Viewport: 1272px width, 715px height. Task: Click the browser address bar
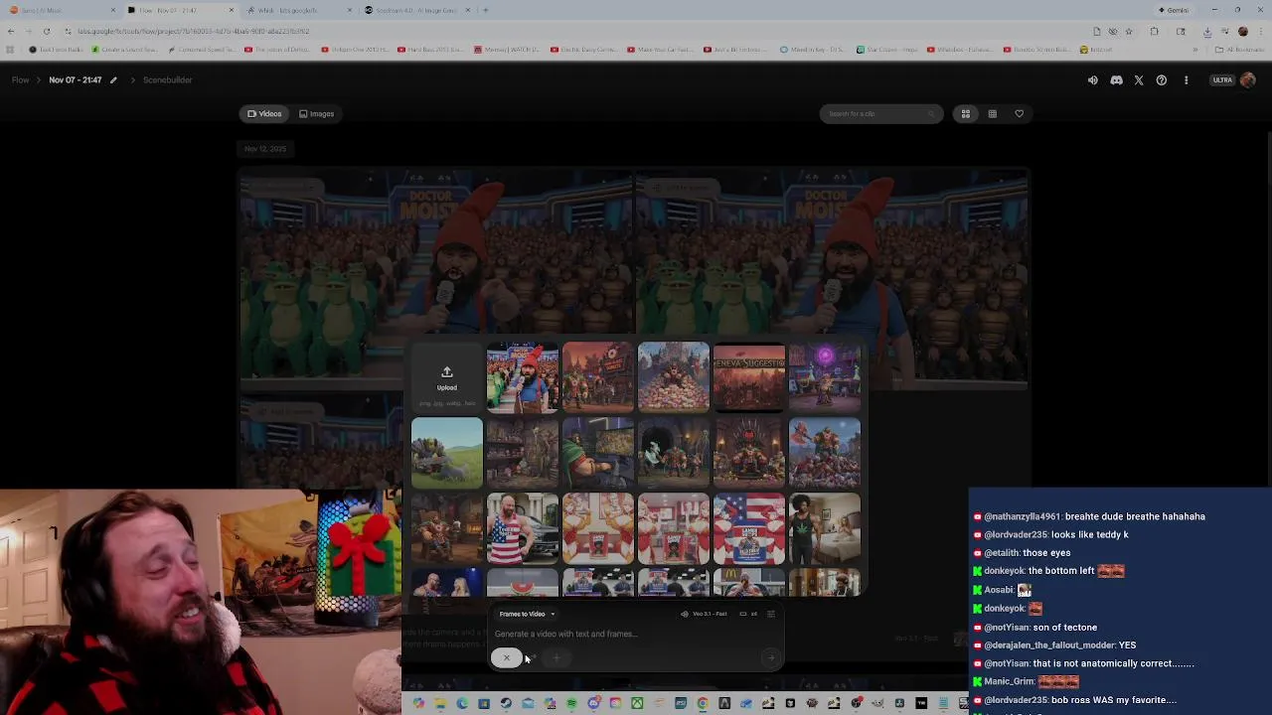tap(576, 31)
